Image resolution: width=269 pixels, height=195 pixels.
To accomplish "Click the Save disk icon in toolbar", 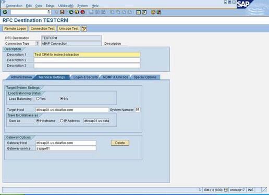I will (x=62, y=12).
